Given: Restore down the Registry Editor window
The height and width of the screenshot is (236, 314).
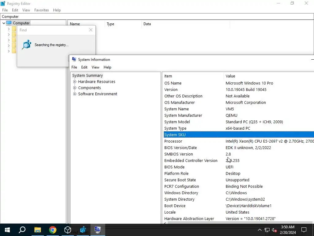Looking at the screenshot, I should click(292, 3).
